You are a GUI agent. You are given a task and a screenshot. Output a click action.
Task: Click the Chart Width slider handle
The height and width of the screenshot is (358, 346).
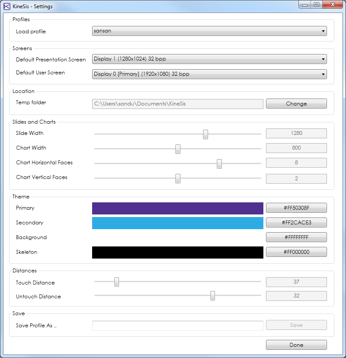(178, 149)
